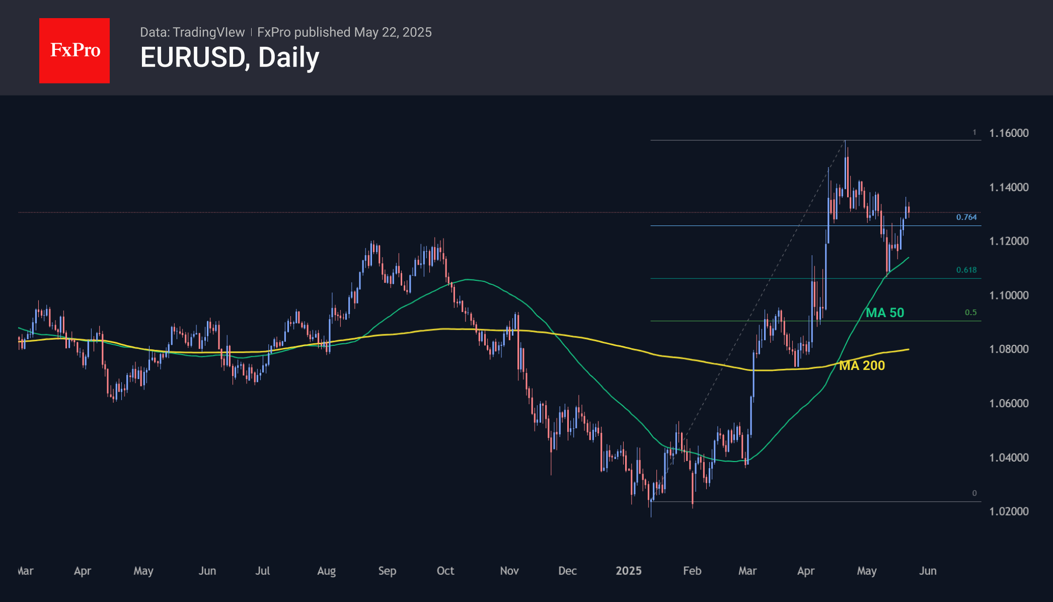The width and height of the screenshot is (1053, 602).
Task: Click the 1.08000 price axis label
Action: [x=1009, y=349]
